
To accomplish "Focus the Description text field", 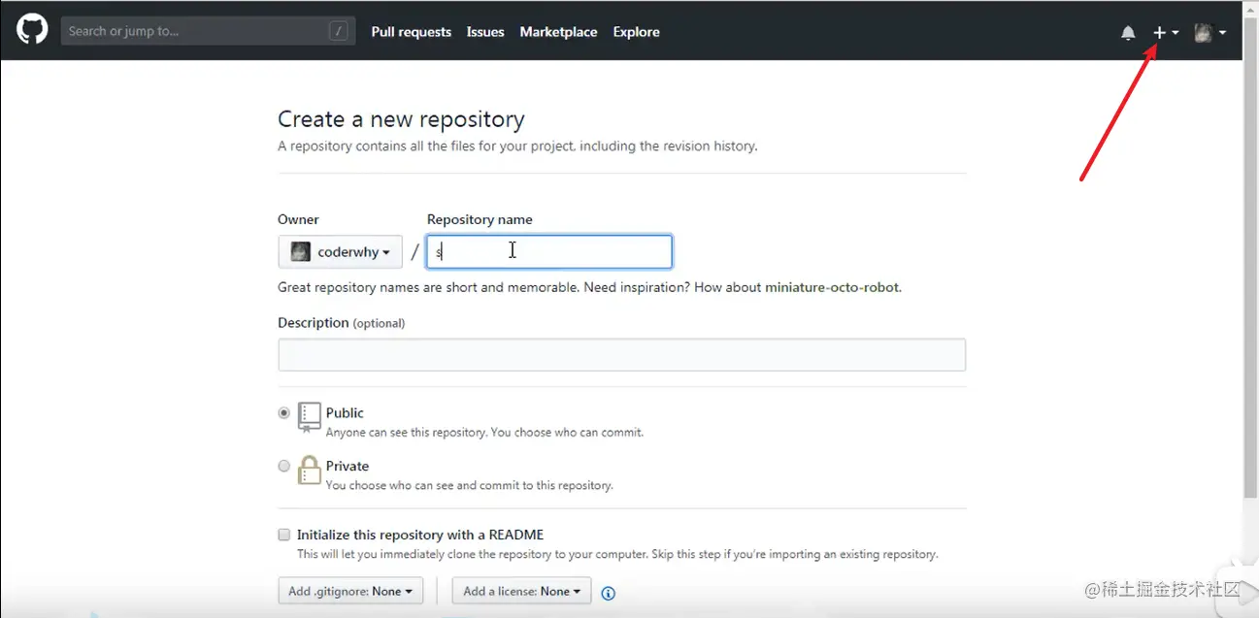I will pos(621,355).
